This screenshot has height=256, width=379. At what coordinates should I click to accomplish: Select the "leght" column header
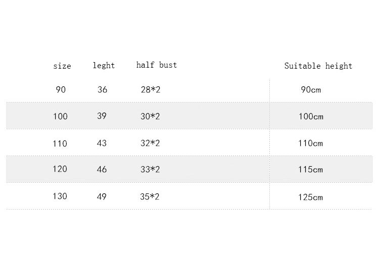(104, 66)
